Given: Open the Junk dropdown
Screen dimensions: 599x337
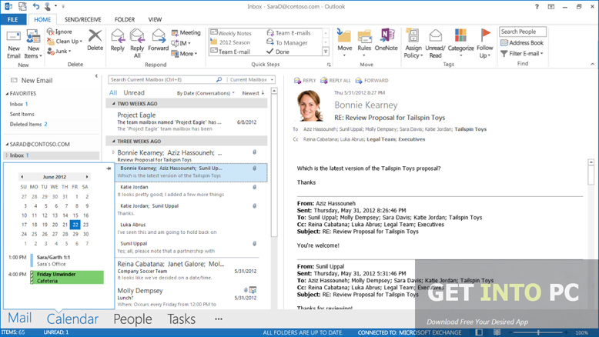Looking at the screenshot, I should (59, 51).
